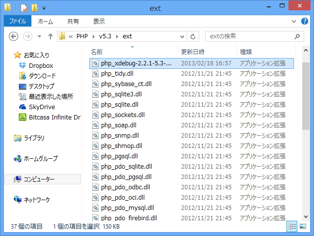Click the vertical scrollbar thumb

pyautogui.click(x=306, y=96)
